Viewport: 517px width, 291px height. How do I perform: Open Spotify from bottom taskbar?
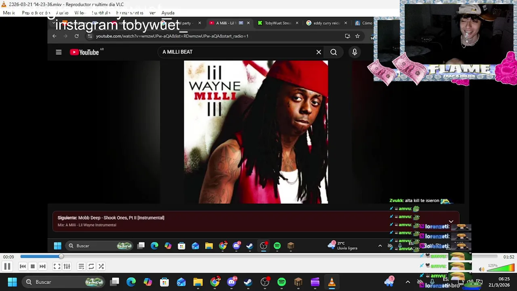pyautogui.click(x=282, y=282)
